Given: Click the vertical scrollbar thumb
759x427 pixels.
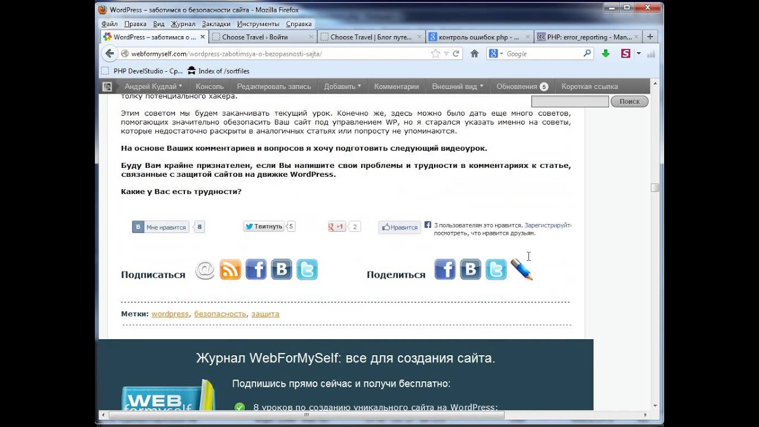Looking at the screenshot, I should point(655,187).
